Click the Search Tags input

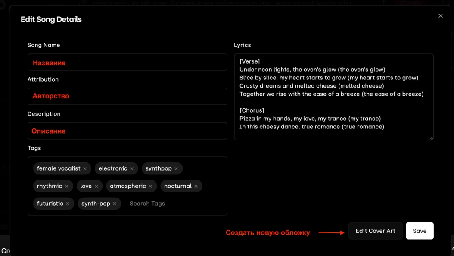pyautogui.click(x=172, y=204)
